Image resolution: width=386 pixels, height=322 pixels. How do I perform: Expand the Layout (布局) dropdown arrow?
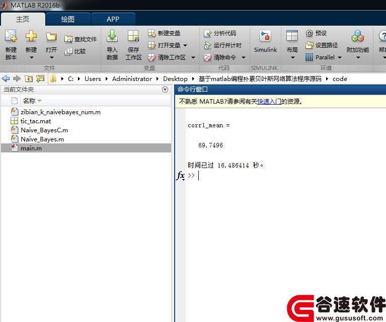[x=292, y=57]
